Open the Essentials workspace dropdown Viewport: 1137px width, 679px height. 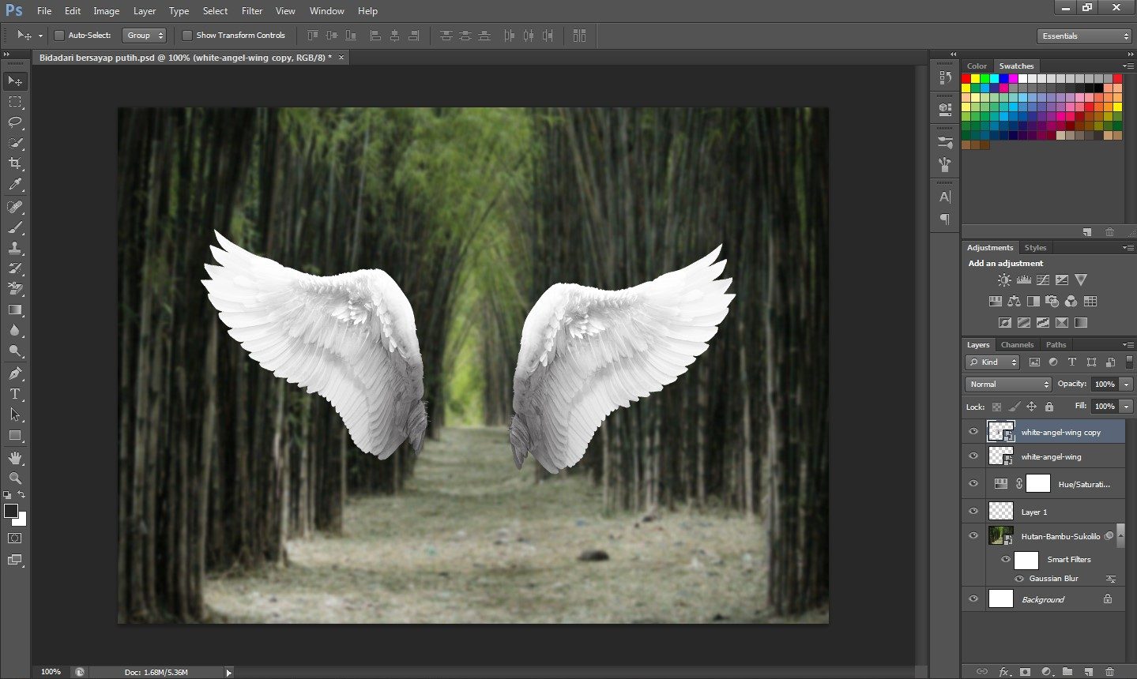pyautogui.click(x=1085, y=36)
